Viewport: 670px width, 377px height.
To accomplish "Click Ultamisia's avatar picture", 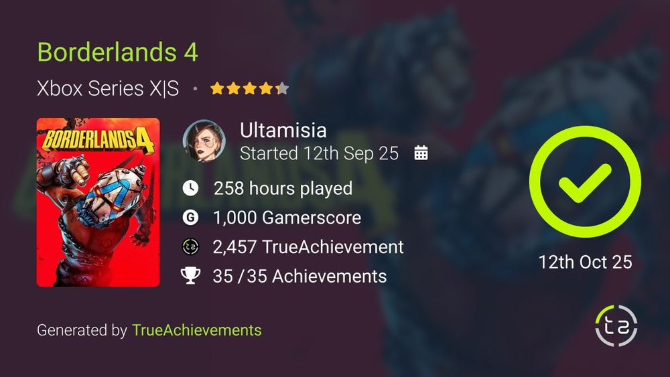I will point(204,141).
